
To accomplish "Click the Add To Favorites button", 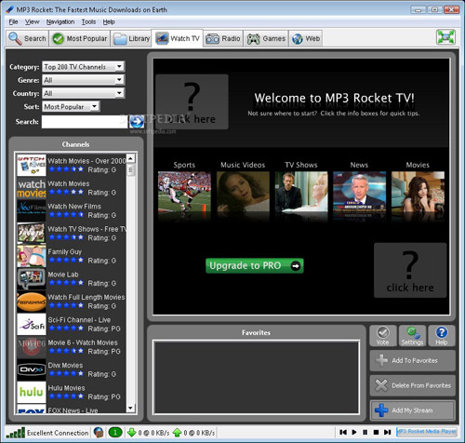I will (x=413, y=360).
